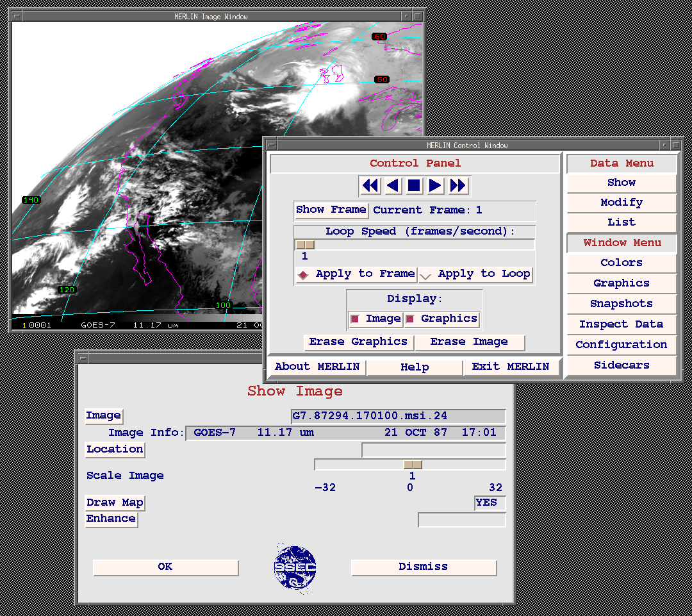Click the GOES-7 caption below the satellite image
This screenshot has width=692, height=616.
click(97, 325)
